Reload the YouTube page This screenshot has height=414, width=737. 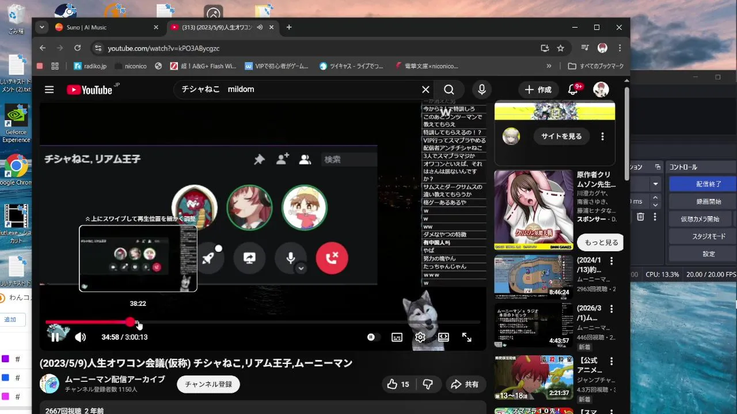(77, 48)
